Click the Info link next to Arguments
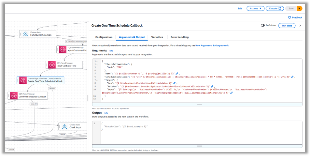This screenshot has width=310, height=156. (x=111, y=51)
